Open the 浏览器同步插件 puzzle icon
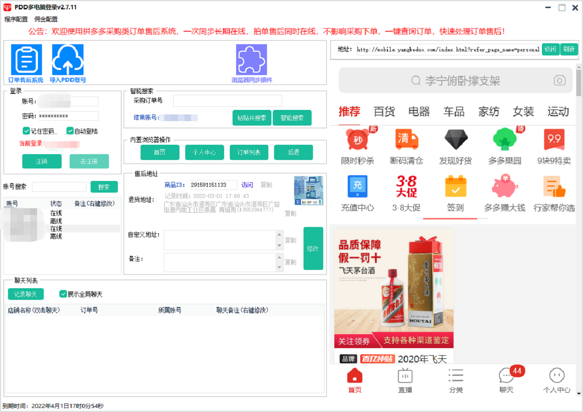Viewport: 583px width, 412px height. [251, 60]
